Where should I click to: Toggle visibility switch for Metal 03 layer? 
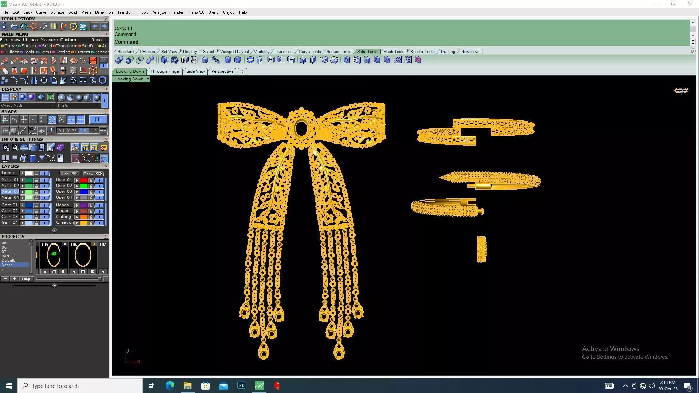coord(45,192)
